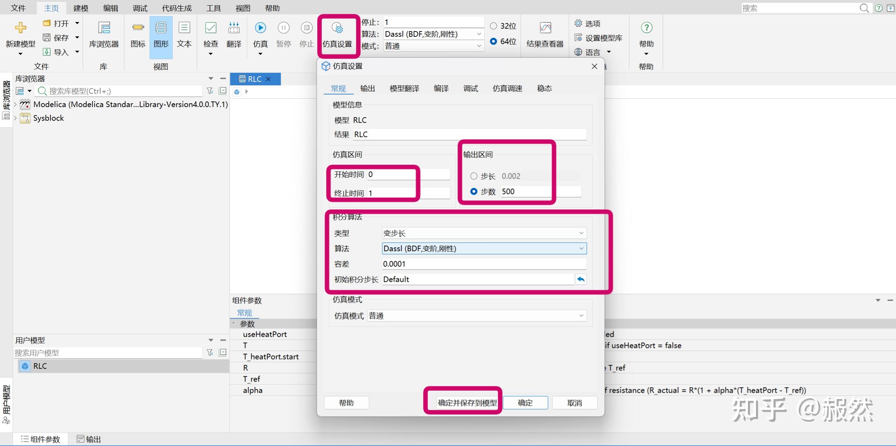The width and height of the screenshot is (896, 446).
Task: Select the 32位 radio button
Action: click(x=493, y=26)
